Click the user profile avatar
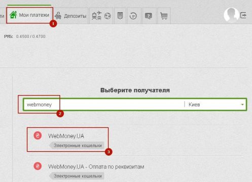 [x=231, y=15]
